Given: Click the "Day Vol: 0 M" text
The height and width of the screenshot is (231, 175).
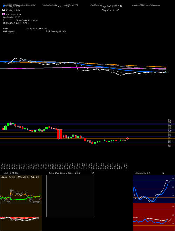Looking at the screenshot, I should coord(110,10).
